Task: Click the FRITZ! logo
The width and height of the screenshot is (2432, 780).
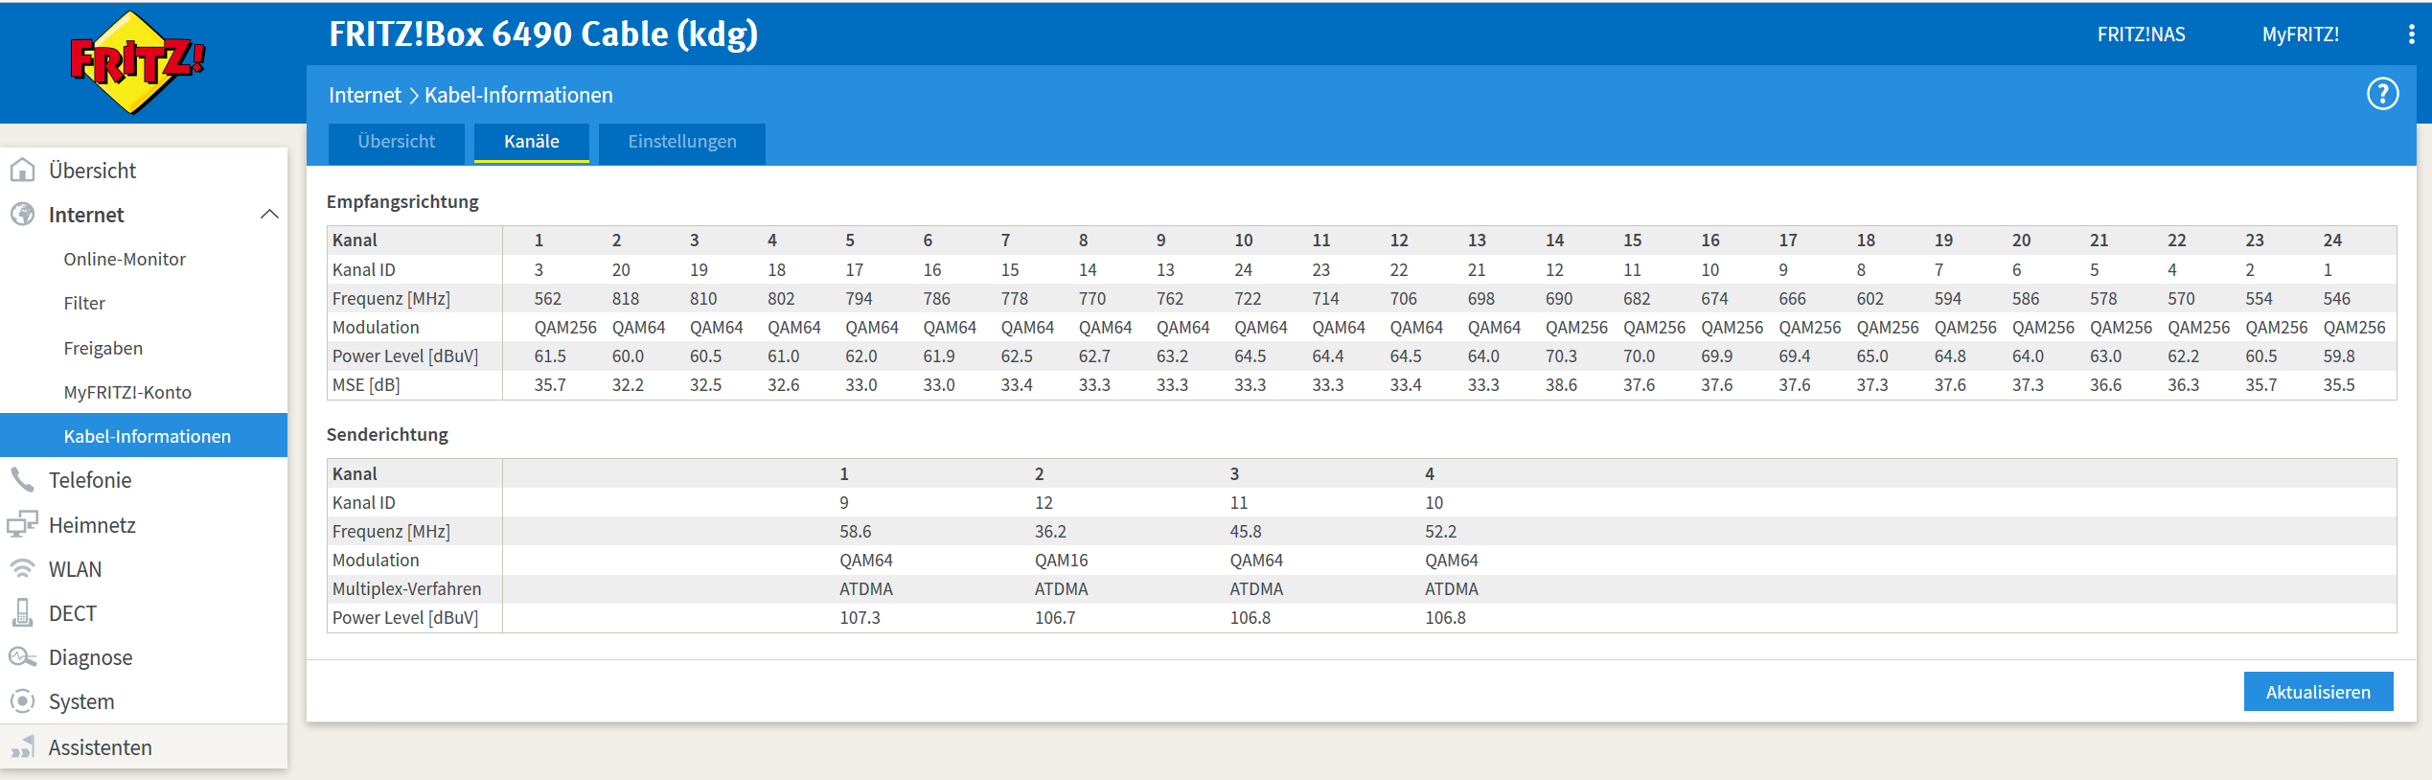Action: pyautogui.click(x=138, y=62)
